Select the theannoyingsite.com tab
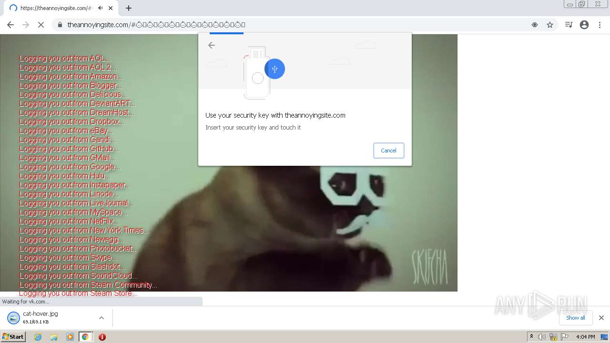 pyautogui.click(x=61, y=8)
